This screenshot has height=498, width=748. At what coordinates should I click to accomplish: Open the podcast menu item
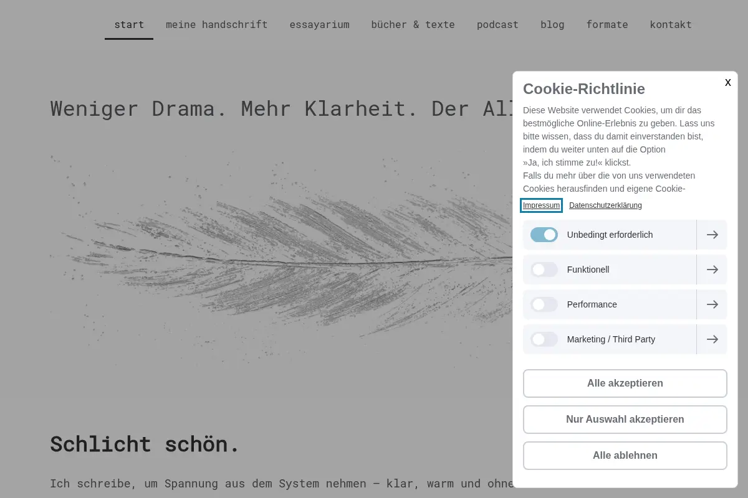click(x=497, y=25)
